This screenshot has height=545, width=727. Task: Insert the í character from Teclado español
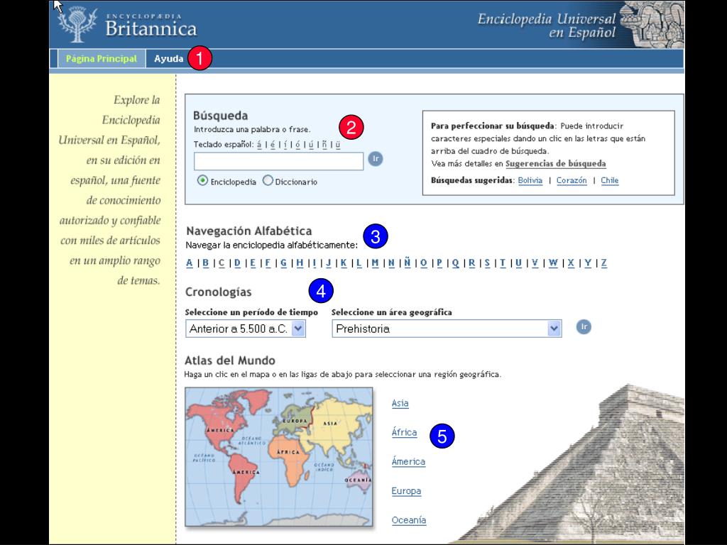(x=285, y=145)
